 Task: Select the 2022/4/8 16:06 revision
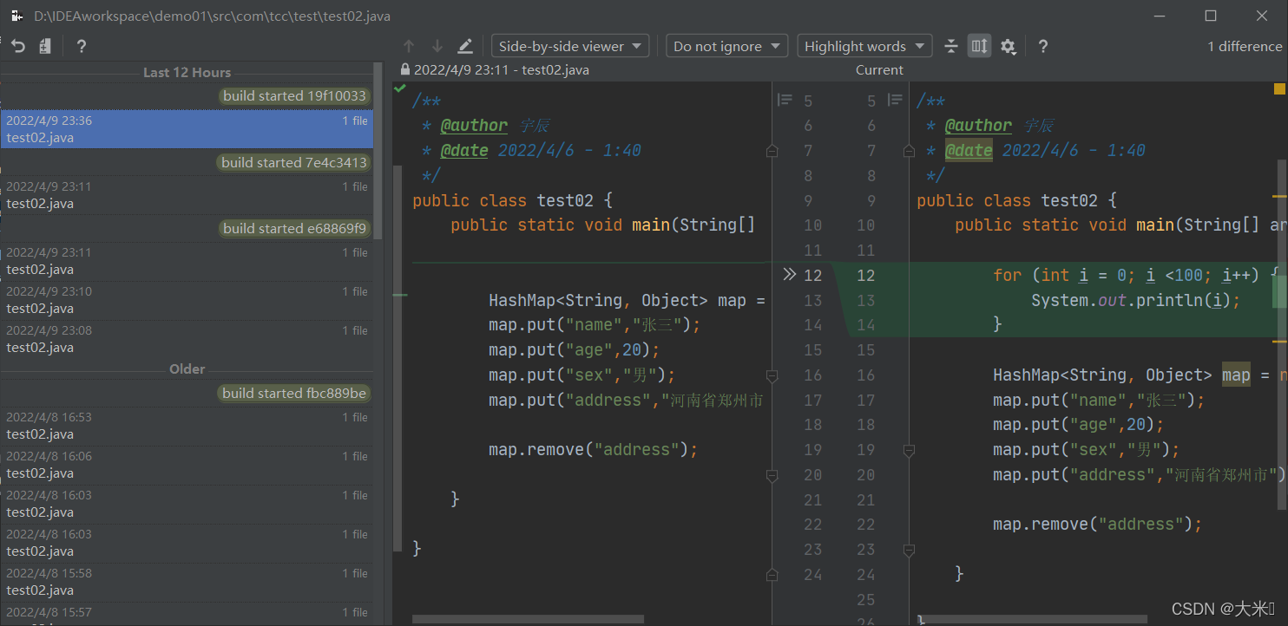(x=187, y=465)
